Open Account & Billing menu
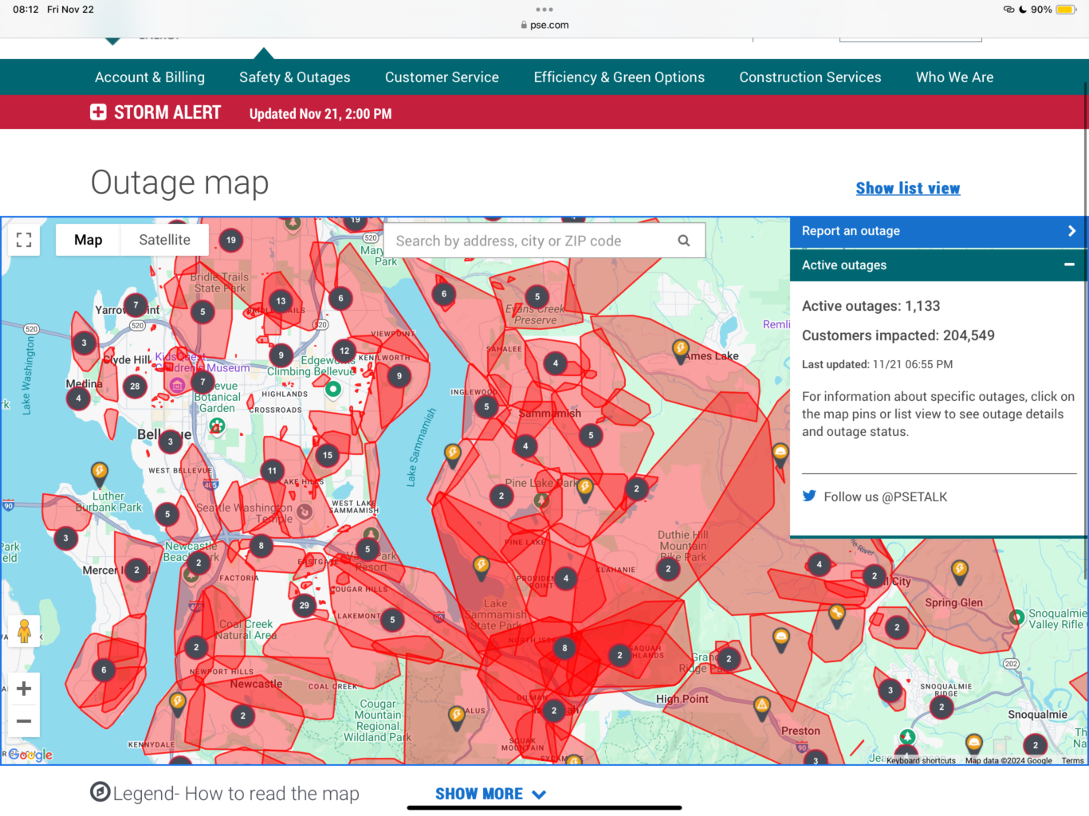 coord(150,77)
